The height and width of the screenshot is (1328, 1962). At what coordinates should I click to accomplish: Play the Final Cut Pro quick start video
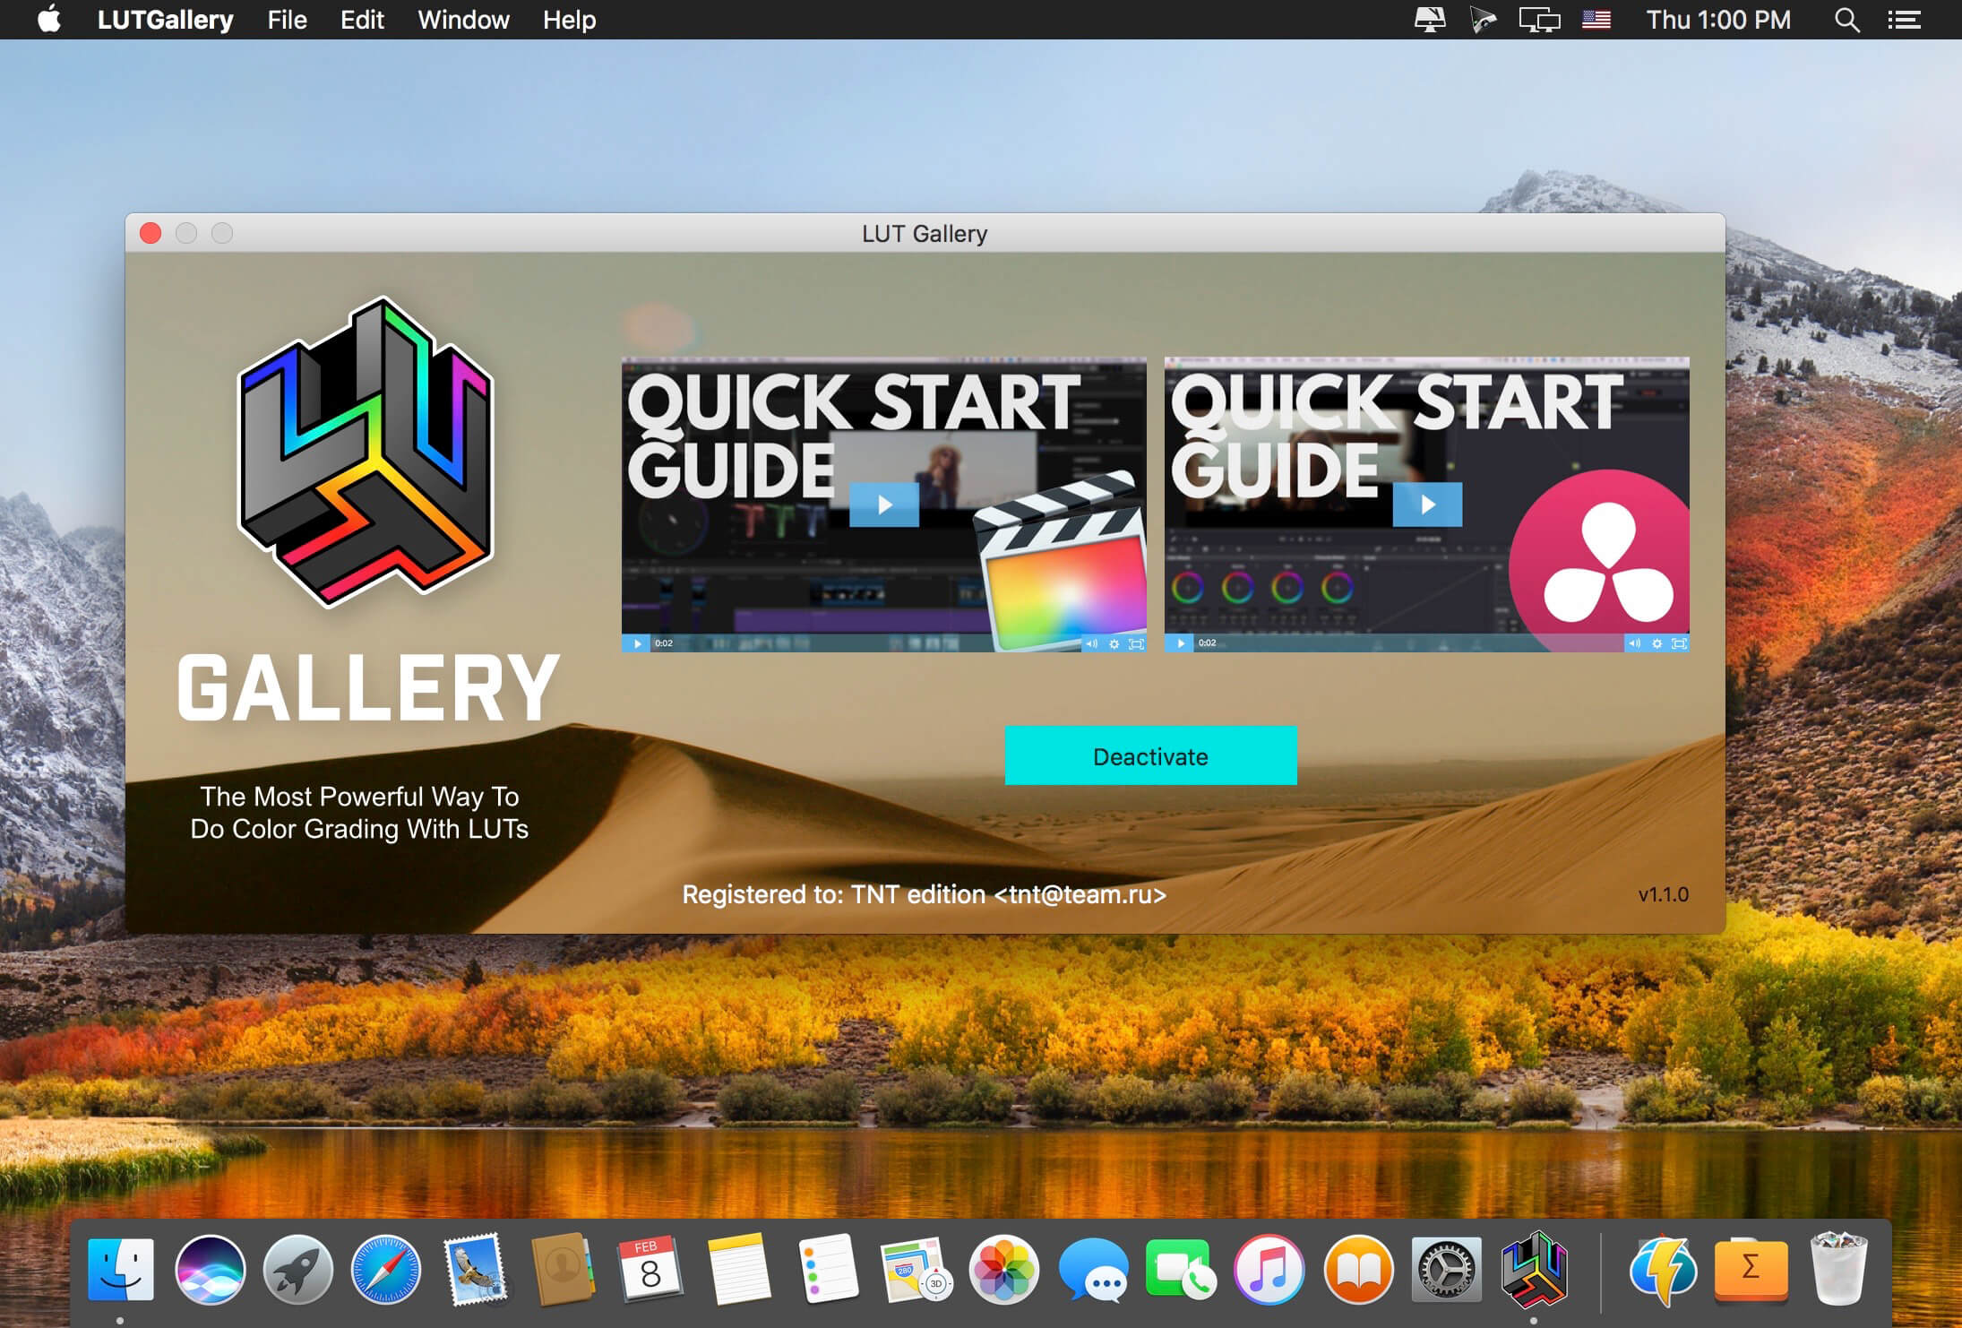pyautogui.click(x=884, y=504)
